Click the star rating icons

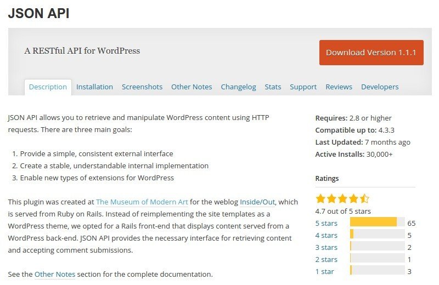(342, 198)
